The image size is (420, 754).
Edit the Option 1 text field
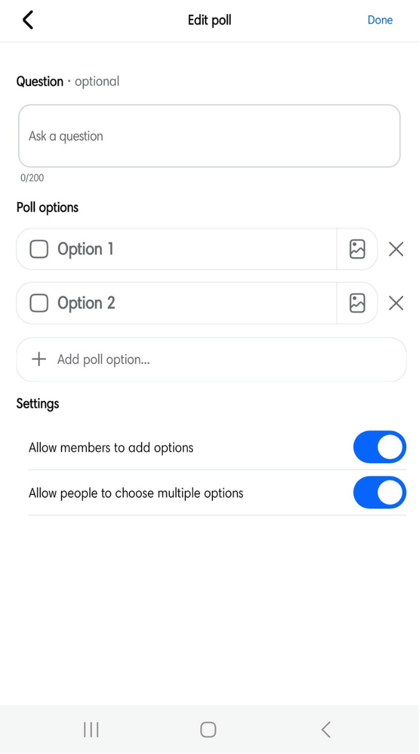[190, 249]
